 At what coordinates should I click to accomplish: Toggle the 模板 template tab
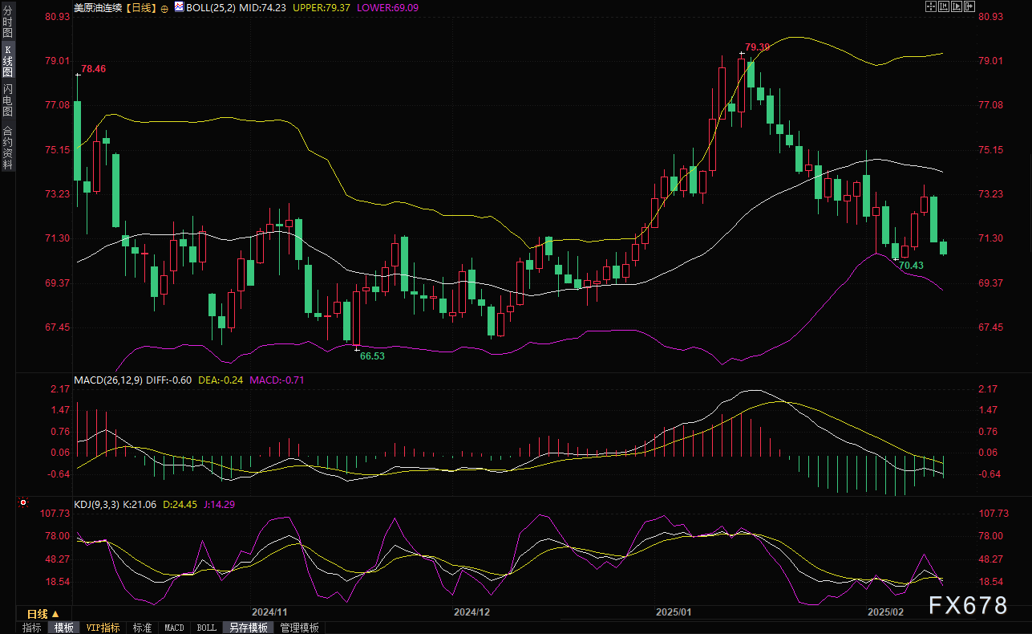point(63,628)
